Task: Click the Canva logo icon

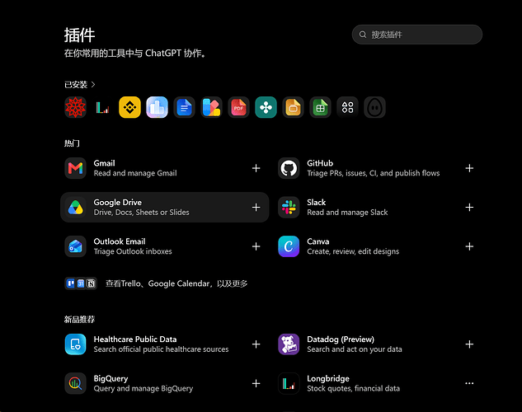Action: [289, 246]
